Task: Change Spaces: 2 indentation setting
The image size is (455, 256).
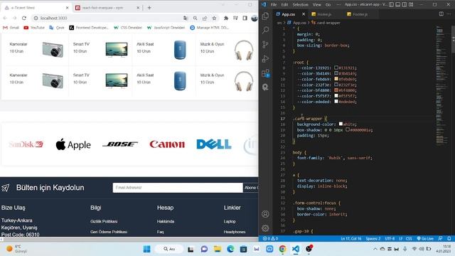Action: [373, 239]
